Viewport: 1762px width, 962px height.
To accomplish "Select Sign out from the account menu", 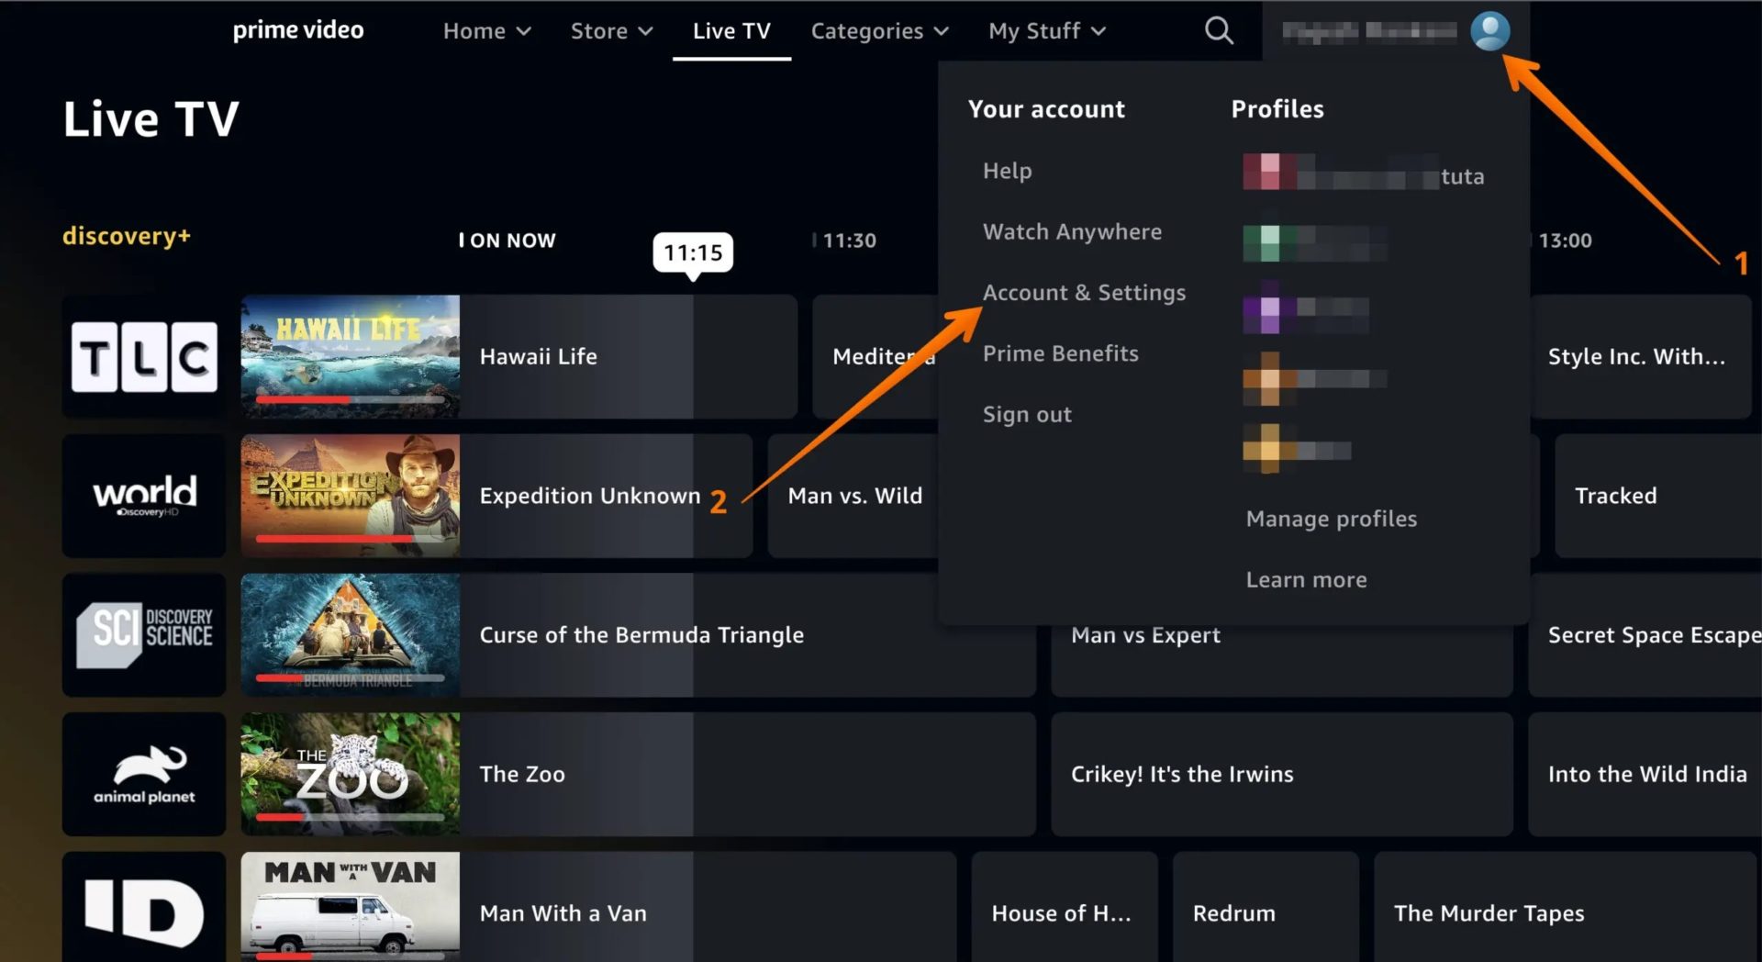I will [x=1027, y=414].
